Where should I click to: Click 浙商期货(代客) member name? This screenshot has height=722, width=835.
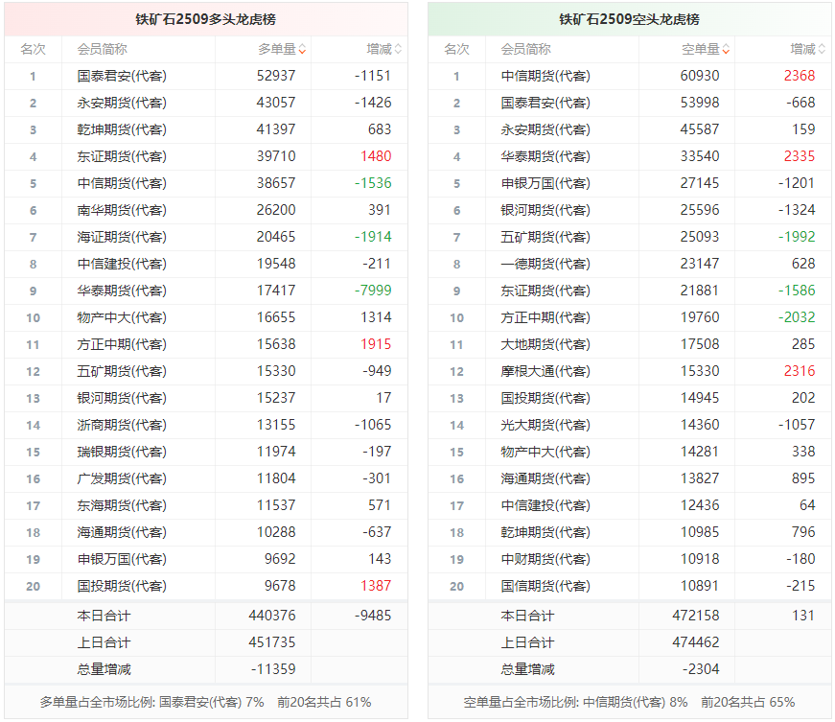(121, 425)
